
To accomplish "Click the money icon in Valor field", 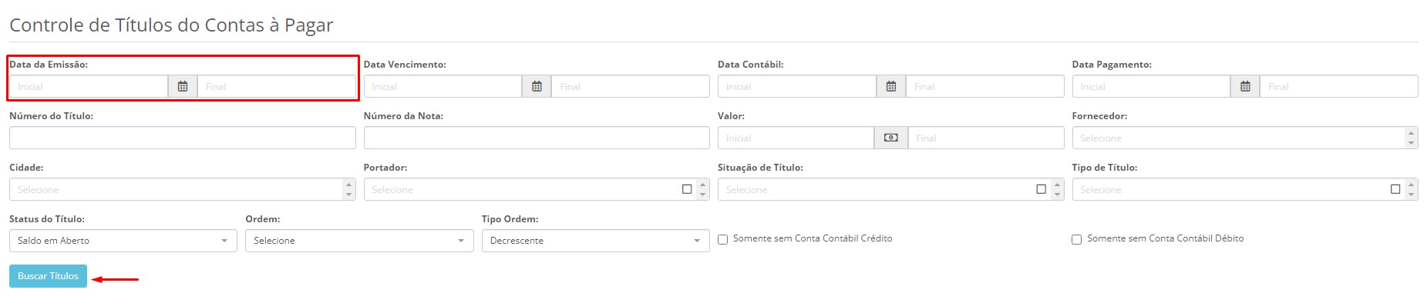I will (891, 138).
